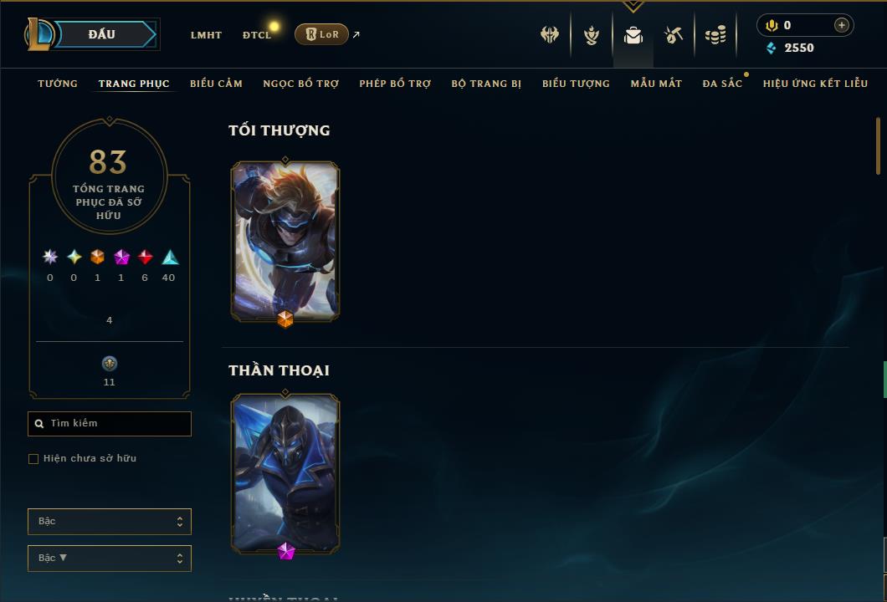The width and height of the screenshot is (887, 602).
Task: Click the legacy skins emblem icon
Action: coord(109,363)
